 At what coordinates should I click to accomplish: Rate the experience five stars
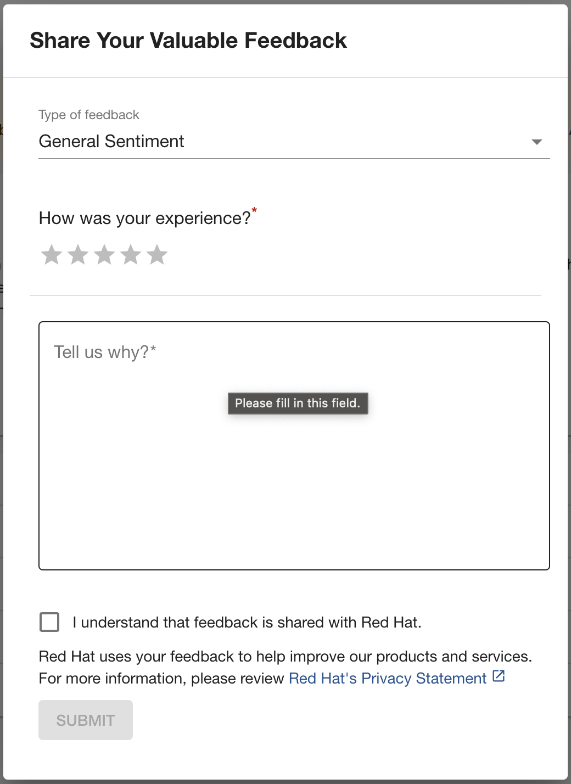coord(157,255)
